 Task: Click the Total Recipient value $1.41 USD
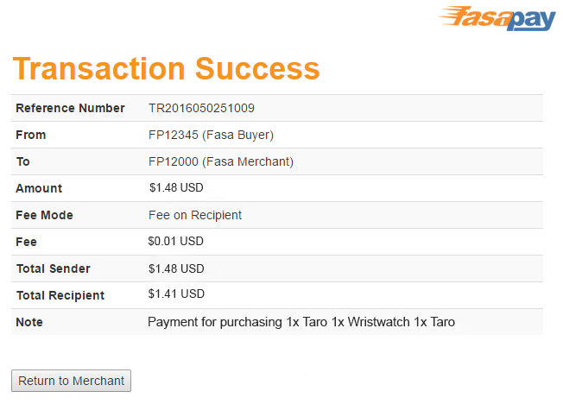(176, 294)
